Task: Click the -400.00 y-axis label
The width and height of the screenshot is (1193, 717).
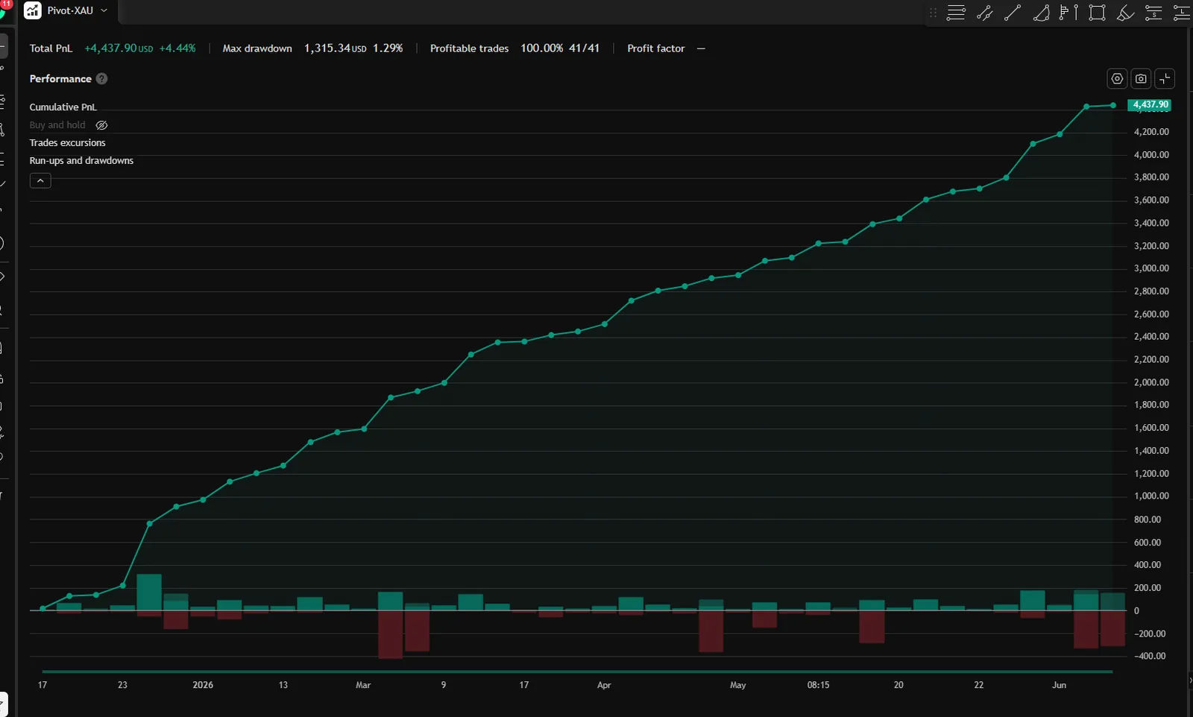Action: click(1149, 656)
